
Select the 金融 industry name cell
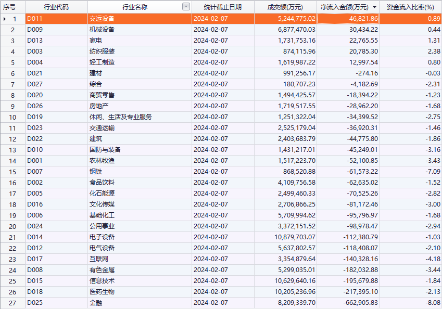click(96, 303)
